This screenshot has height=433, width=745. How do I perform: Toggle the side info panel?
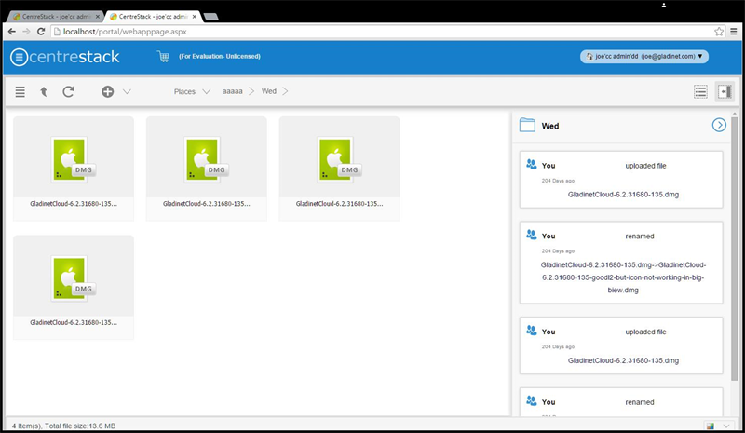[725, 92]
